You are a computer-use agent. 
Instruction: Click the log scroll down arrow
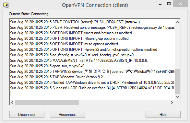coord(178,97)
